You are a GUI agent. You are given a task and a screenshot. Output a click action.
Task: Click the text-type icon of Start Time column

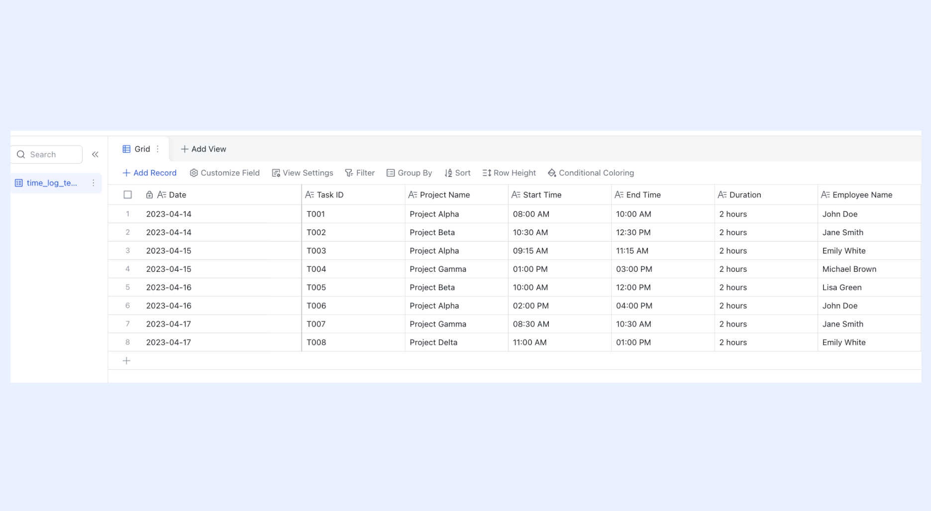click(516, 195)
